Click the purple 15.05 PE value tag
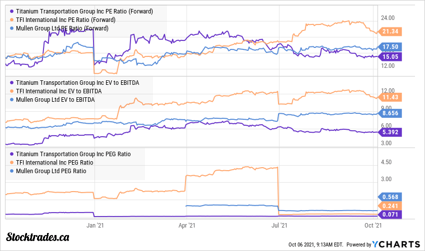Viewport: 425px width, 251px height. pyautogui.click(x=392, y=57)
